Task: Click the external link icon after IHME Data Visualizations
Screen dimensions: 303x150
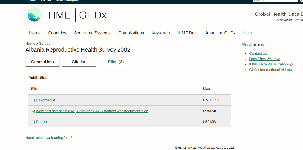Action: tap(292, 64)
